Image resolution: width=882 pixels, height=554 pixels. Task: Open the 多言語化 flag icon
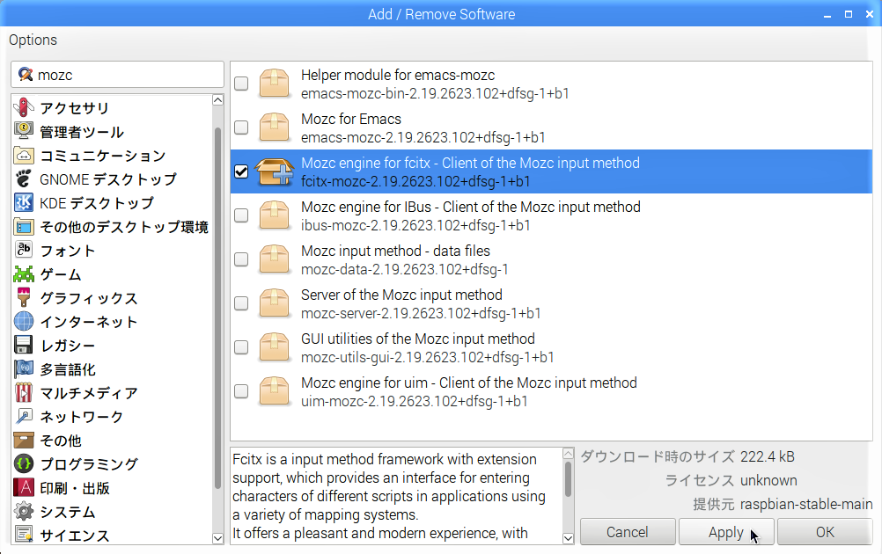coord(24,368)
